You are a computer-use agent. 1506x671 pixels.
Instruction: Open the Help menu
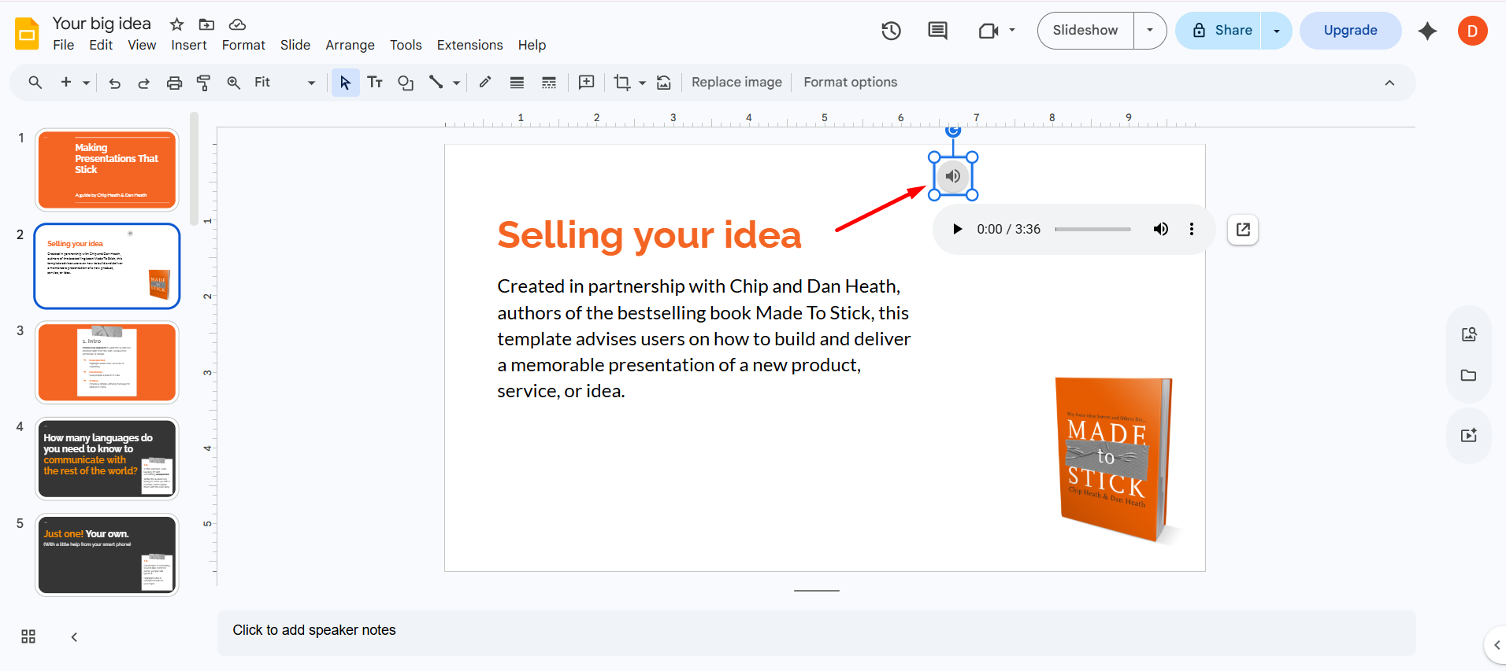tap(532, 45)
